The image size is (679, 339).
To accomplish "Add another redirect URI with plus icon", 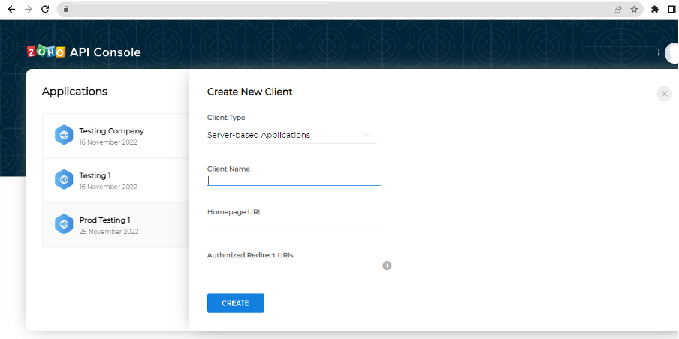I will click(387, 265).
